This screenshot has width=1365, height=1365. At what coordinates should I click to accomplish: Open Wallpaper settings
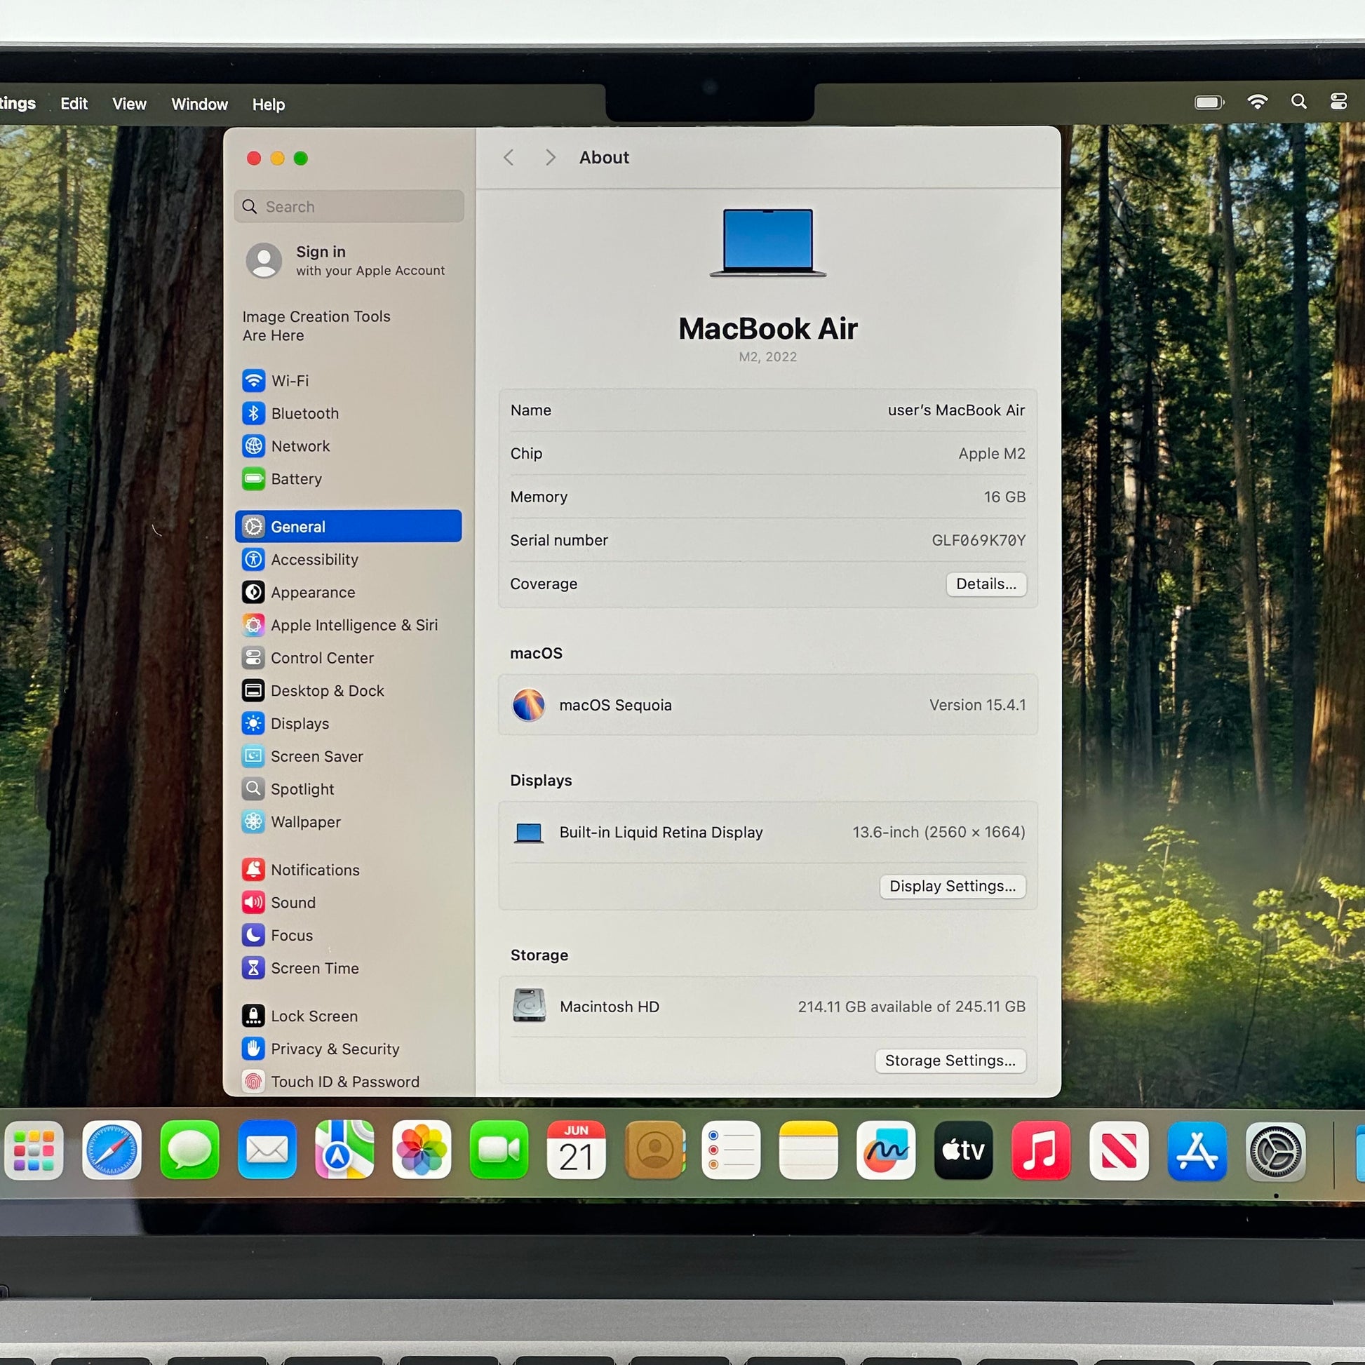click(x=349, y=822)
